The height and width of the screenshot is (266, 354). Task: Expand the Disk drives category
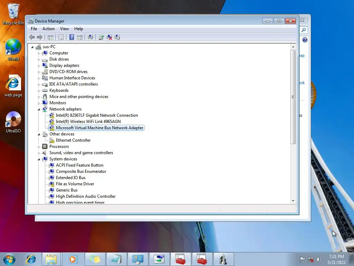(39, 60)
